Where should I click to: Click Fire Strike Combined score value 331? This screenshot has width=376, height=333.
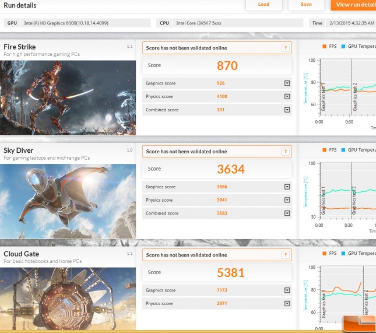pos(220,110)
